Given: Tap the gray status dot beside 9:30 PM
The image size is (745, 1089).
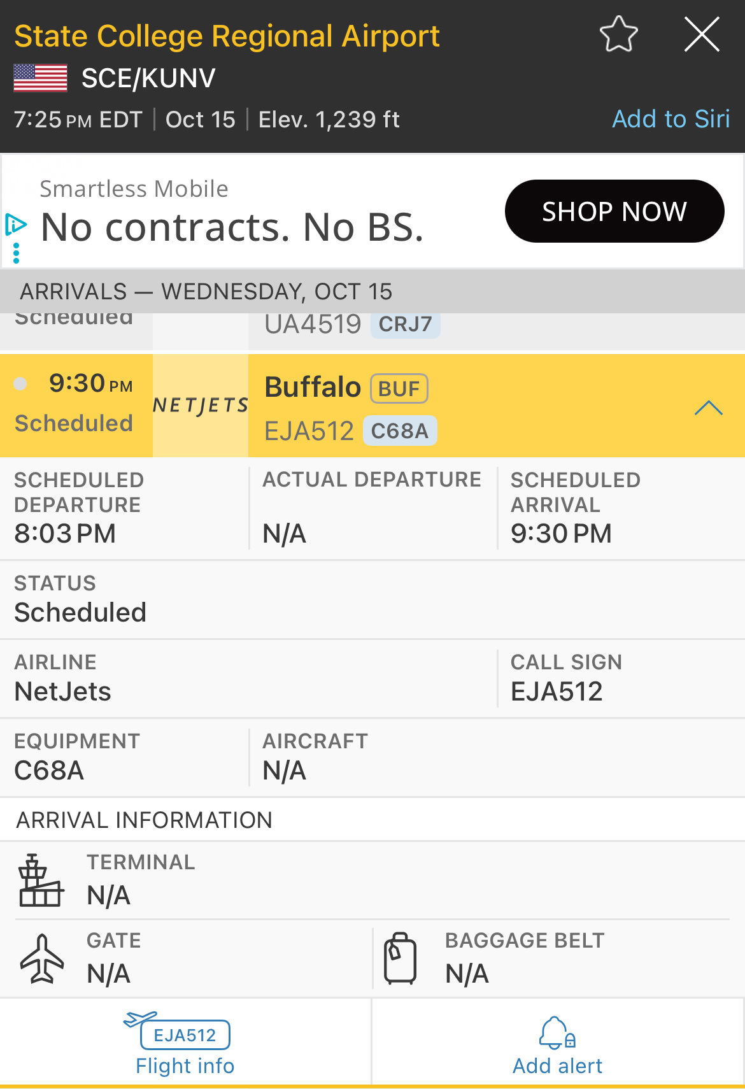Looking at the screenshot, I should point(20,383).
